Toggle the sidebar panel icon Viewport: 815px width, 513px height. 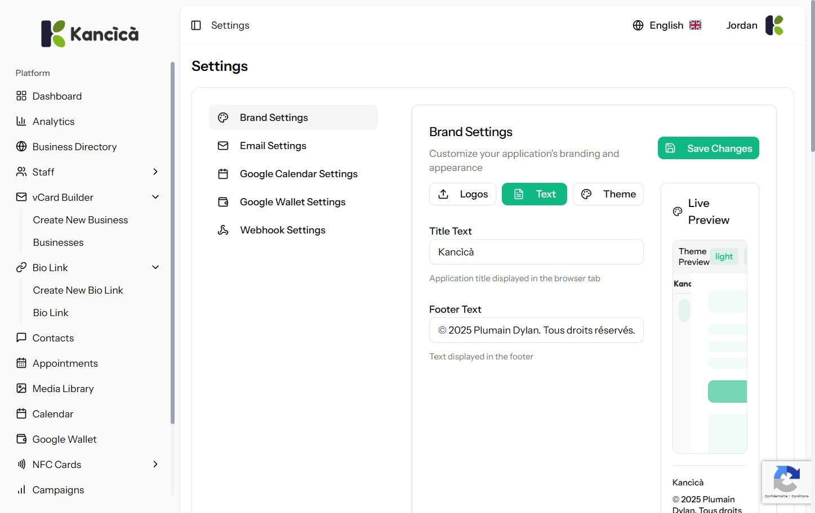[196, 25]
